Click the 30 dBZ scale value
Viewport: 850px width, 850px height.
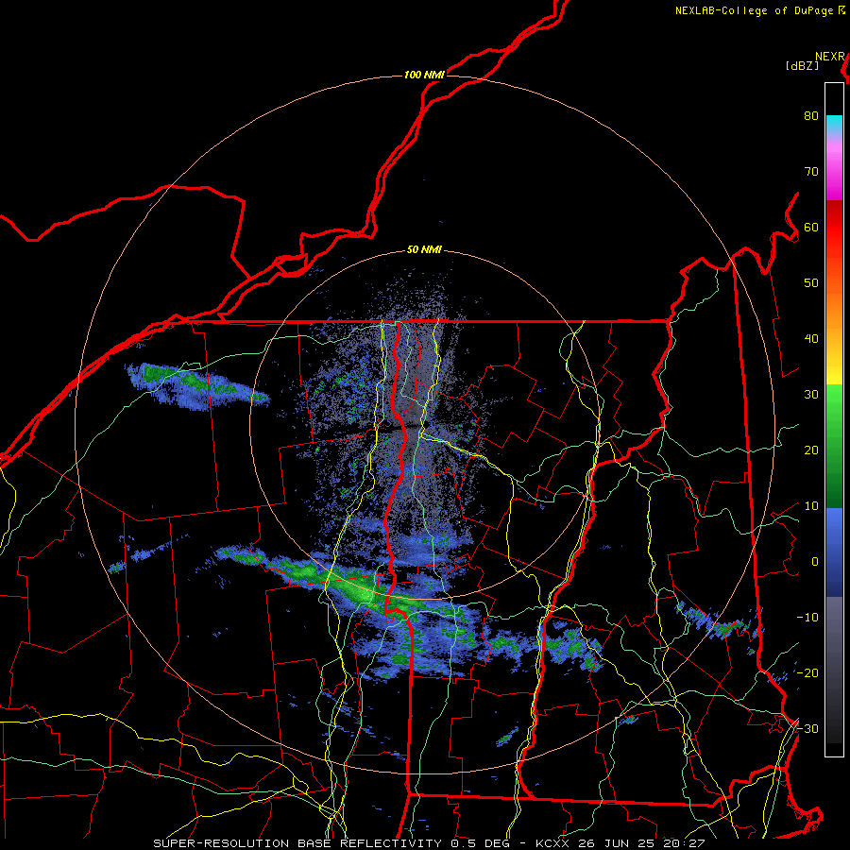coord(811,395)
